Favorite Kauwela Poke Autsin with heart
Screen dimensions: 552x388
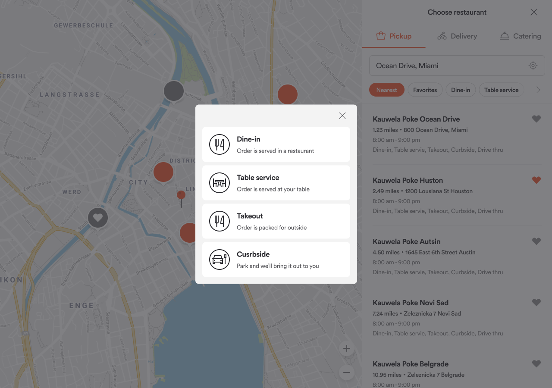[x=536, y=241]
